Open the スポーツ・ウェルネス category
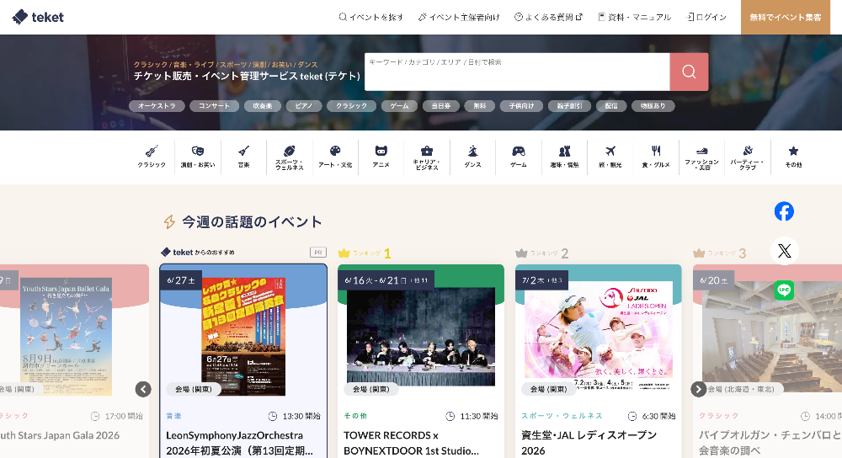This screenshot has width=842, height=458. click(x=290, y=157)
